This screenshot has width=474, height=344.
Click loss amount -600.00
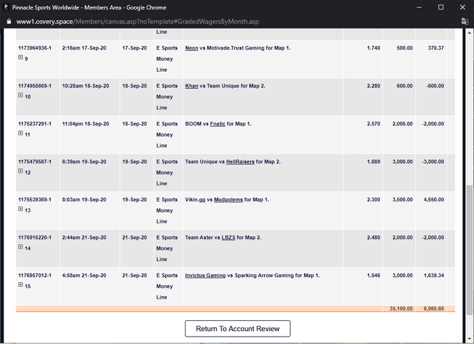point(435,86)
